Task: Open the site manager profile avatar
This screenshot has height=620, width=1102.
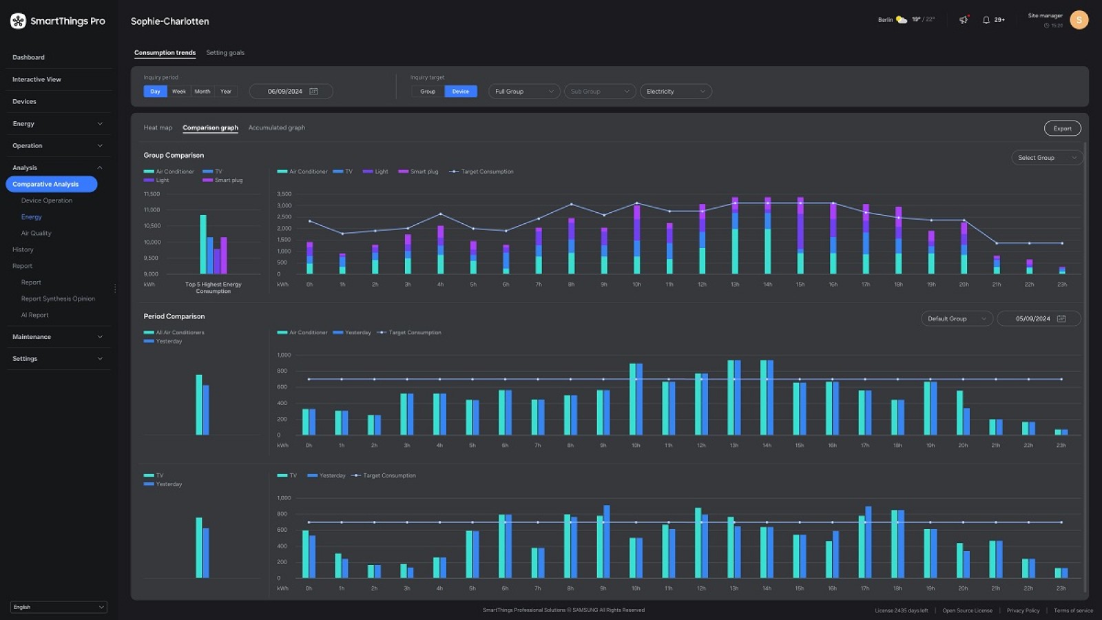Action: (x=1079, y=20)
